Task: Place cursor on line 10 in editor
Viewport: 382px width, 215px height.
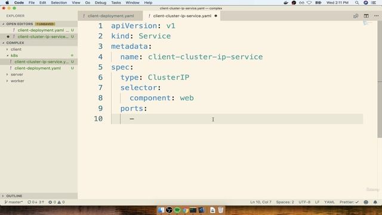Action: 237,119
